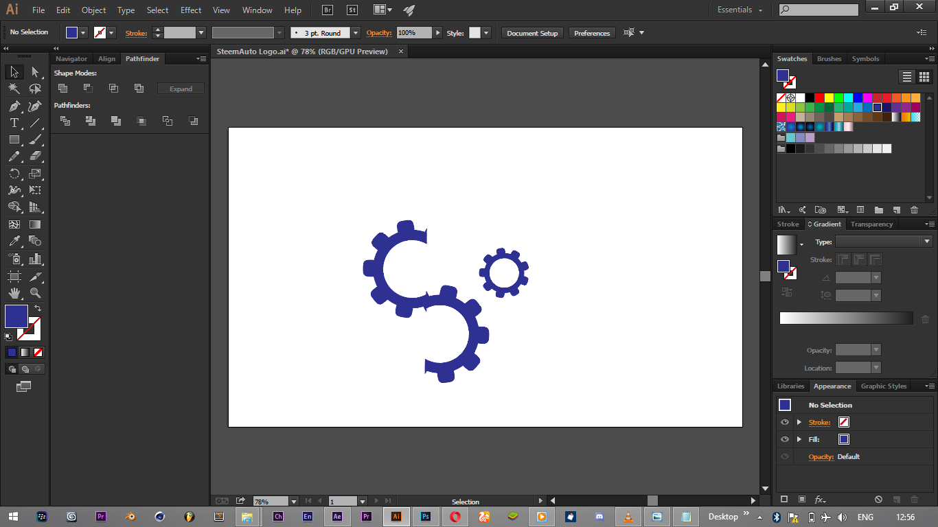Viewport: 938px width, 527px height.
Task: Toggle Fill visibility eye in Appearance
Action: pyautogui.click(x=785, y=439)
